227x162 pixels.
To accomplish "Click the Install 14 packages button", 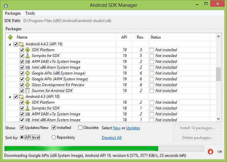I will pos(197,128).
